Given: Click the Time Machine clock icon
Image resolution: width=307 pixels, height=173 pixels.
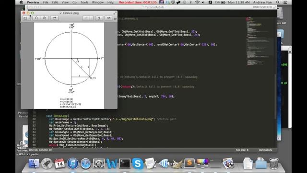Looking at the screenshot, I should coord(184,2).
